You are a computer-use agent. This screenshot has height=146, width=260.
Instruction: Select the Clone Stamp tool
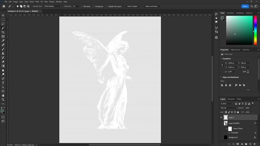pyautogui.click(x=3, y=53)
